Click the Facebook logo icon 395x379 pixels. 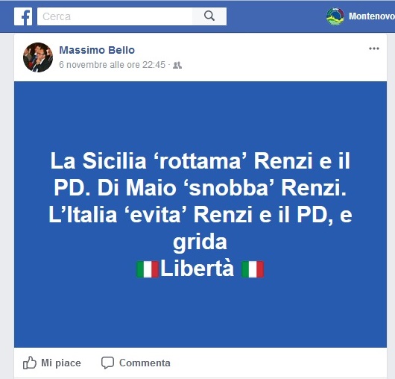(x=23, y=16)
